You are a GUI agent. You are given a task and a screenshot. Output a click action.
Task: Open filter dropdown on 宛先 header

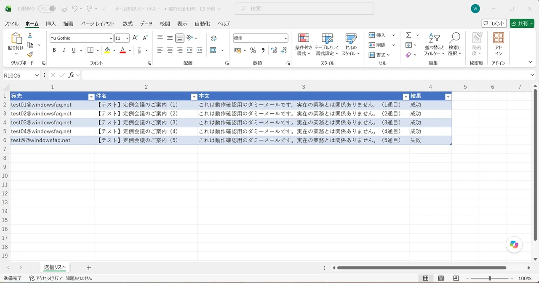91,96
